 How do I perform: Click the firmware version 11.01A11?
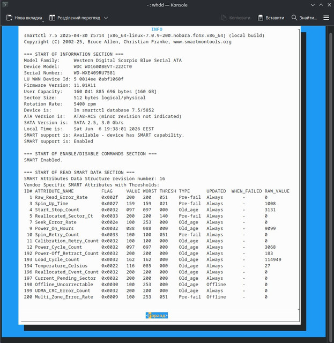85,85
